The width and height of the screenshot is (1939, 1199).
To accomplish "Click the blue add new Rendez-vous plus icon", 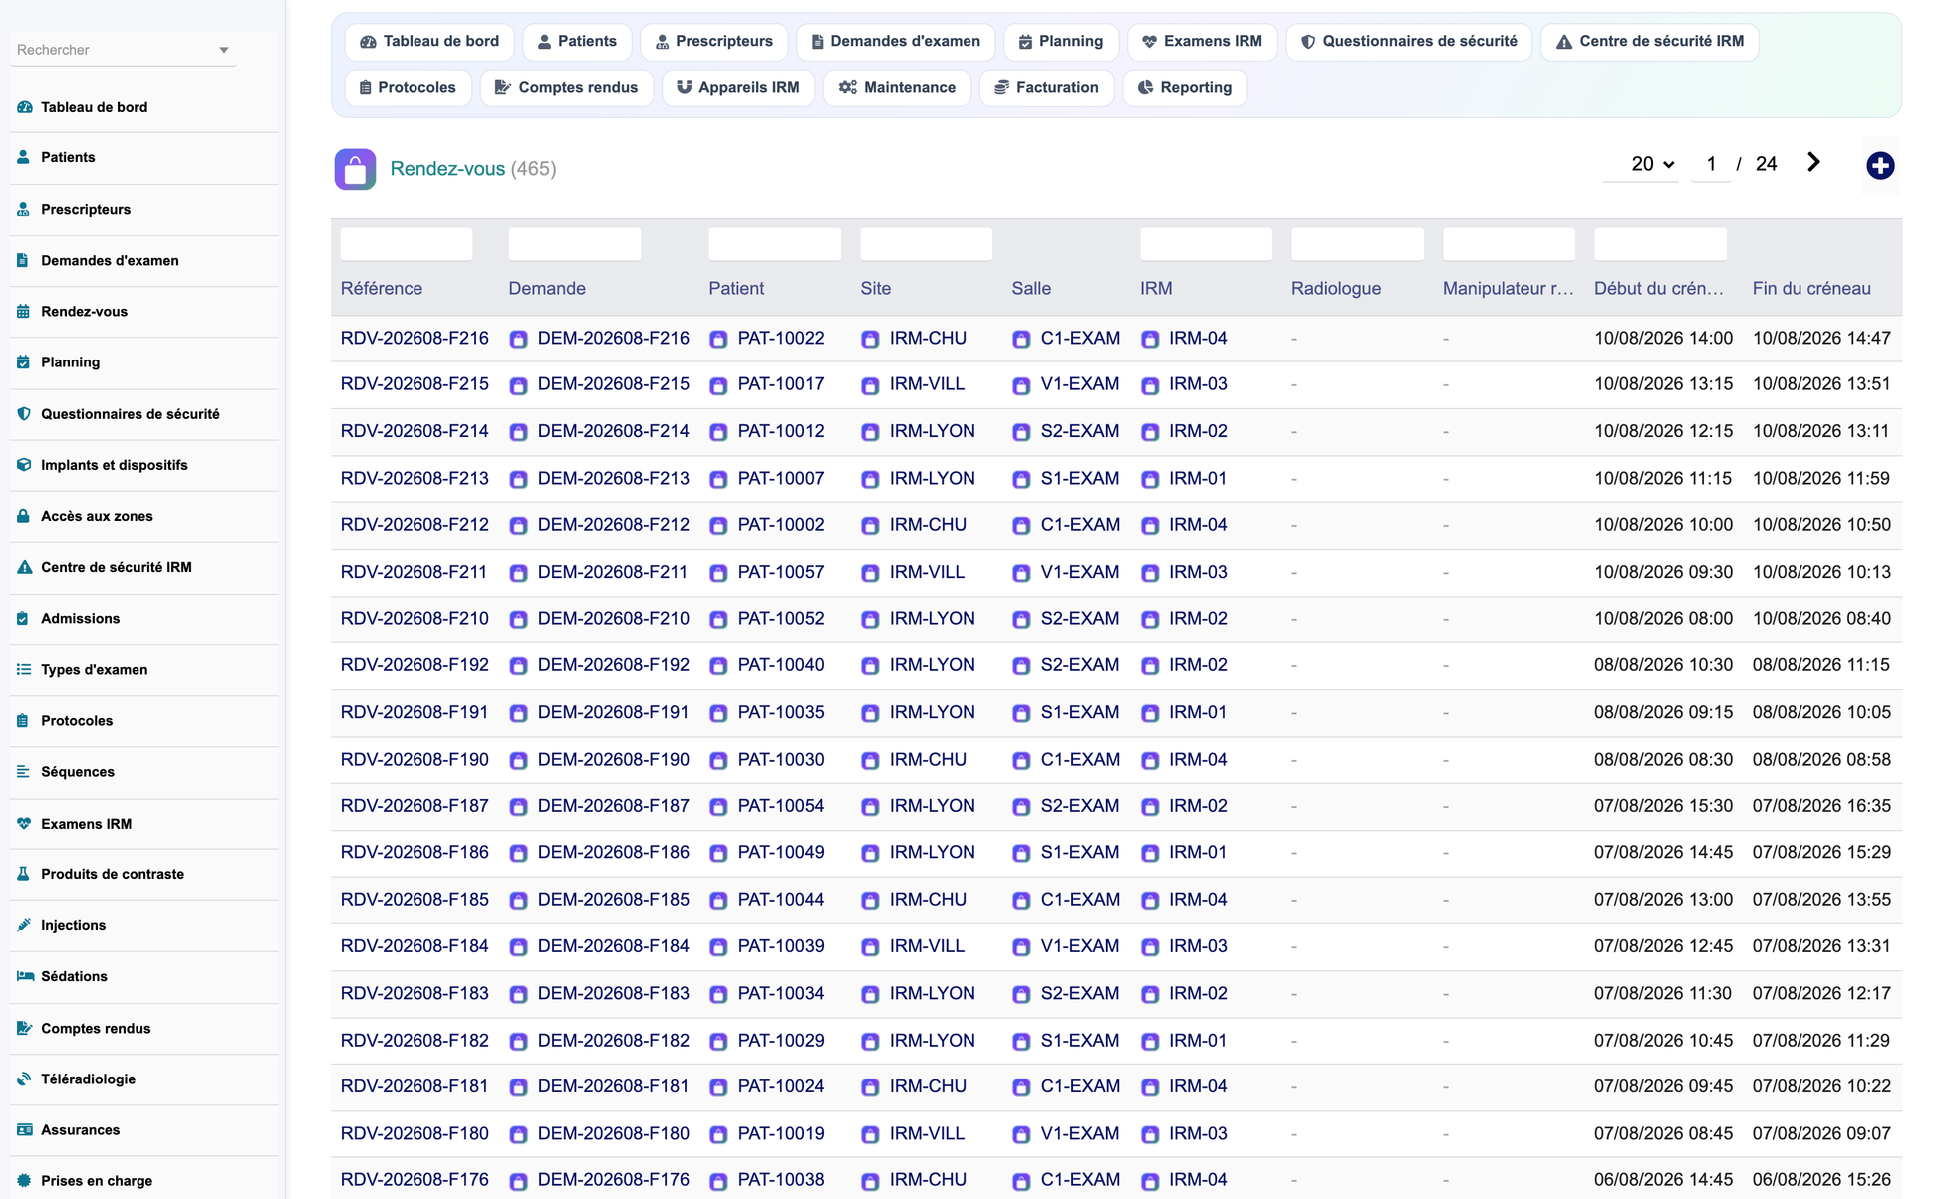I will pos(1880,166).
